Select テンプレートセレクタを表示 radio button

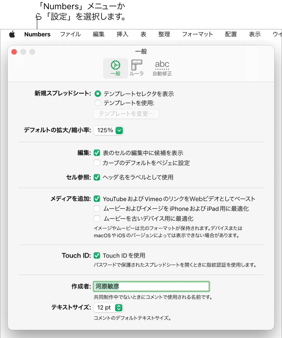pyautogui.click(x=98, y=94)
